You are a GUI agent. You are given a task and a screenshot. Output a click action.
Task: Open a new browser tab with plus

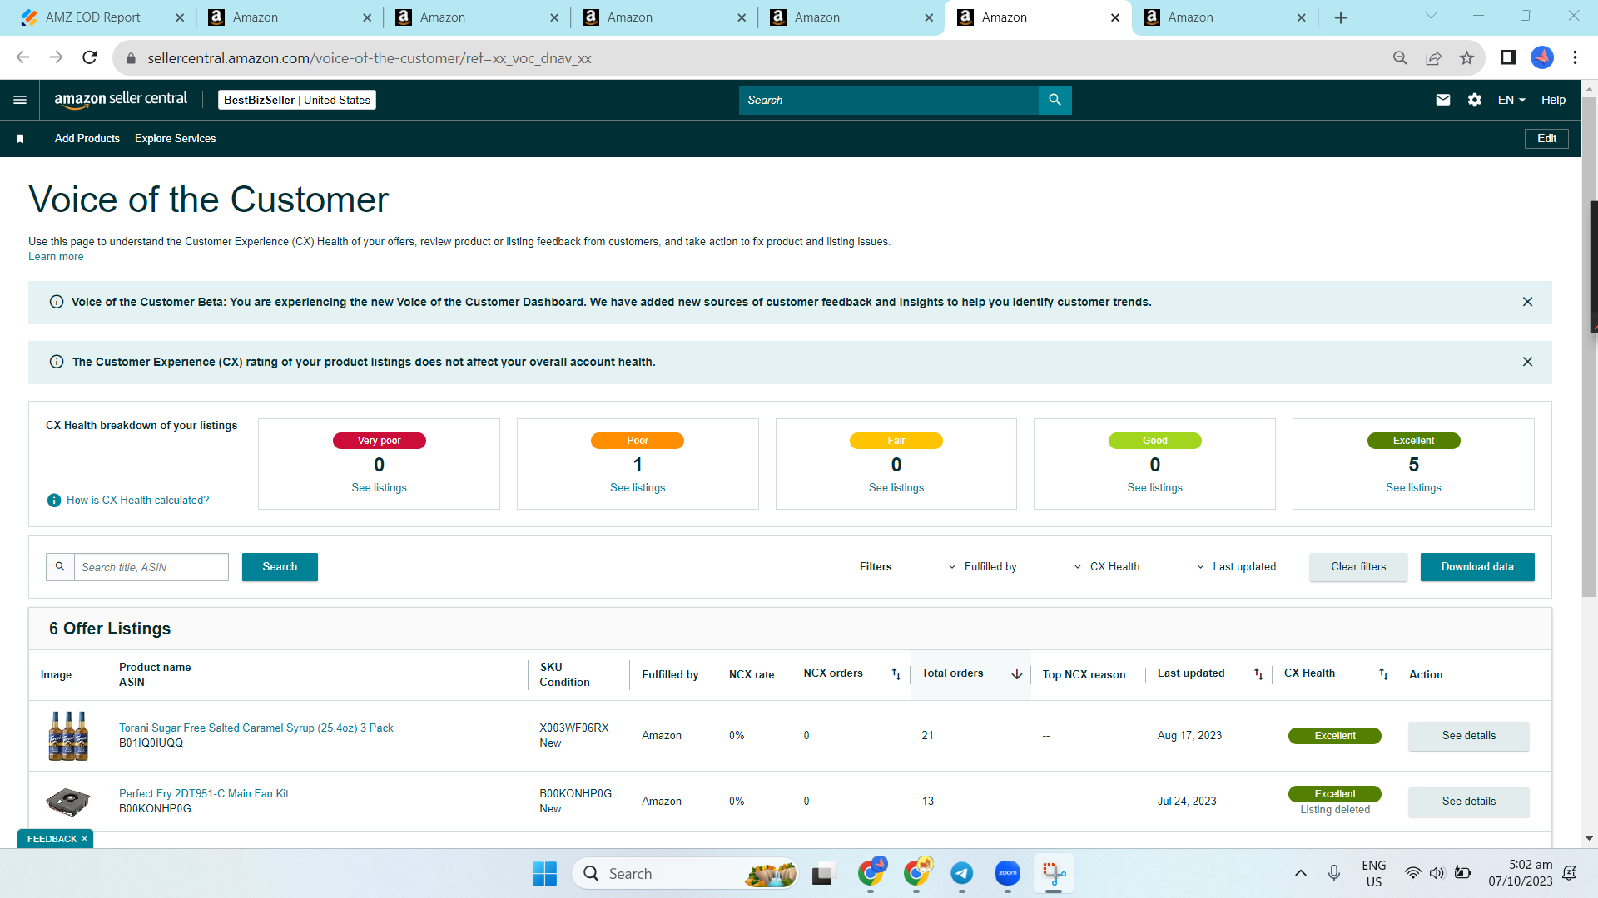point(1341,17)
